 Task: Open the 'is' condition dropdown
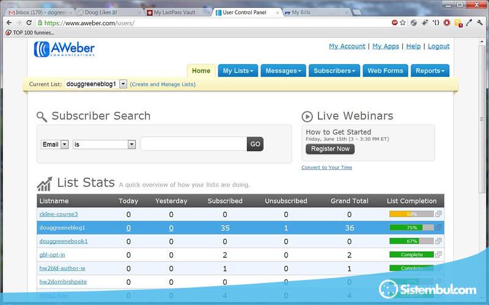point(132,144)
